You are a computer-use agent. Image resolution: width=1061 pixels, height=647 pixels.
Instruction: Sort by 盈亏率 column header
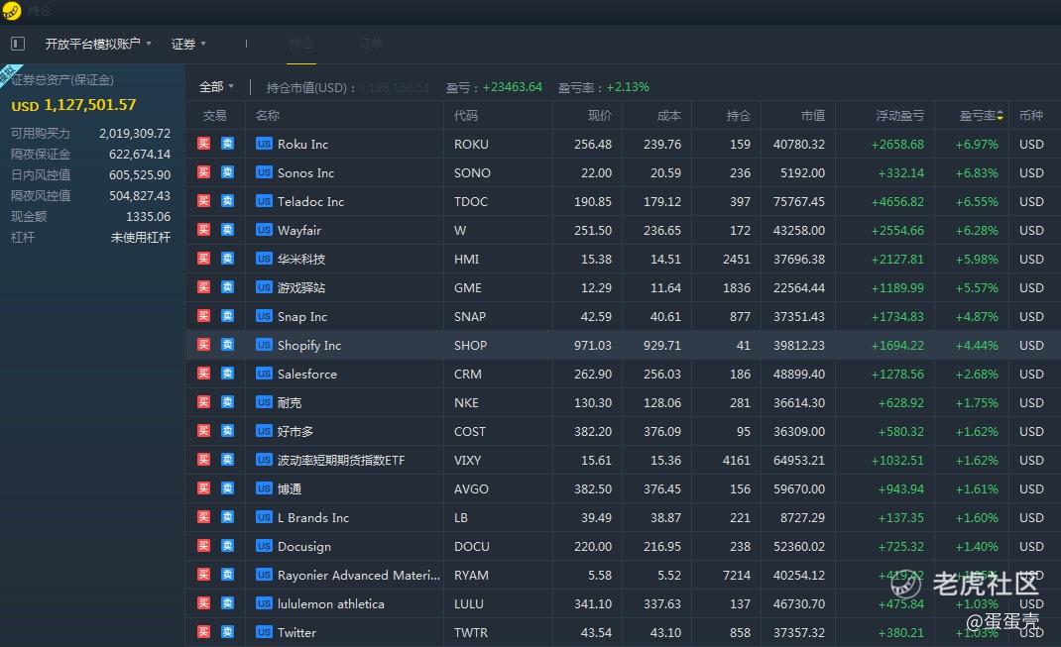(981, 116)
